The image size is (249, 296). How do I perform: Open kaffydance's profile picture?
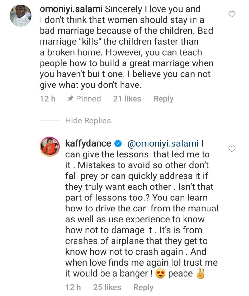click(50, 147)
